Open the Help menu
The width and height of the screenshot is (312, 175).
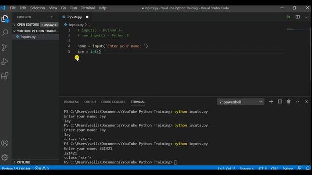(102, 8)
